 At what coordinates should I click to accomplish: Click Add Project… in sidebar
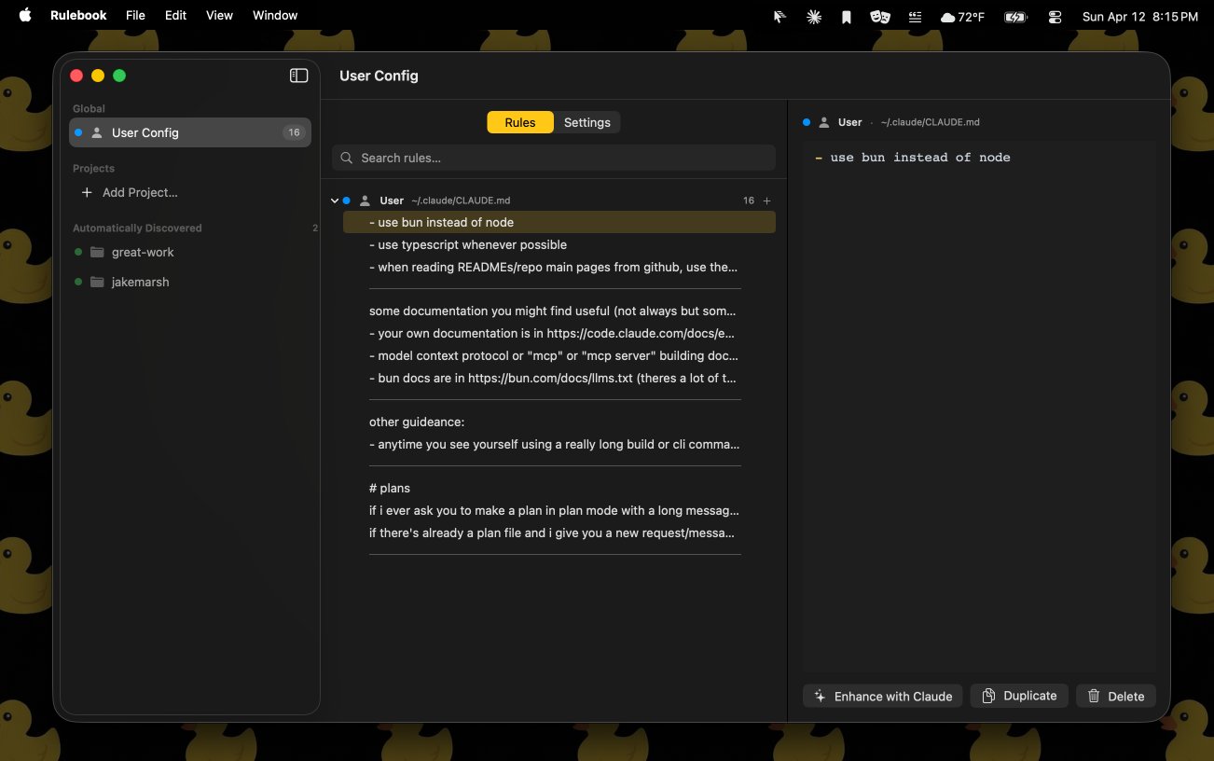(x=130, y=192)
